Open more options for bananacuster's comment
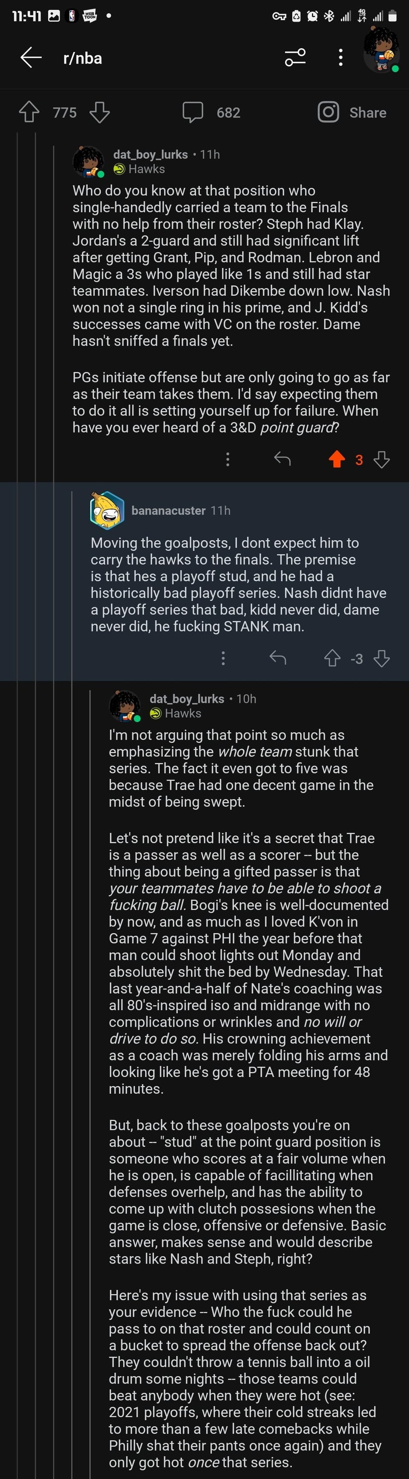The height and width of the screenshot is (1479, 409). click(223, 658)
